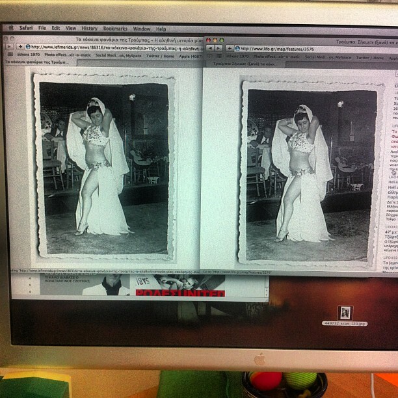Click the globe favicon beside iefimerida URL
The height and width of the screenshot is (398, 398).
coord(28,47)
